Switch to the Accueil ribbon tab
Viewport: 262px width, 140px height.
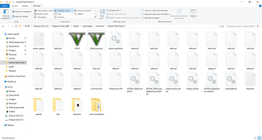coord(14,6)
